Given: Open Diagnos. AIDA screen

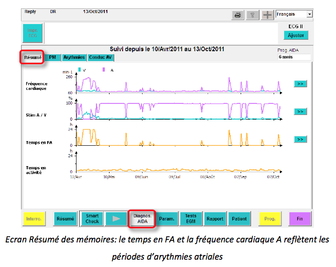Looking at the screenshot, I should coord(142,218).
